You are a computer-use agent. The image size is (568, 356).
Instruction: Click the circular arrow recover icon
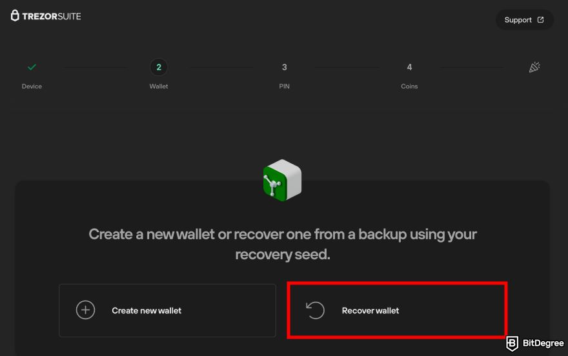(x=315, y=310)
